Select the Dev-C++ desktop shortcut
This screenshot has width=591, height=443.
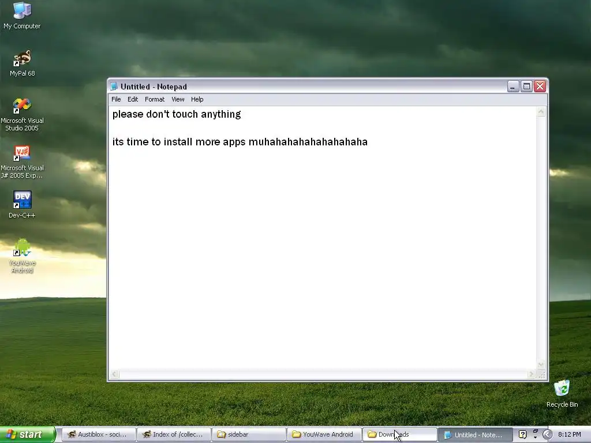(22, 205)
